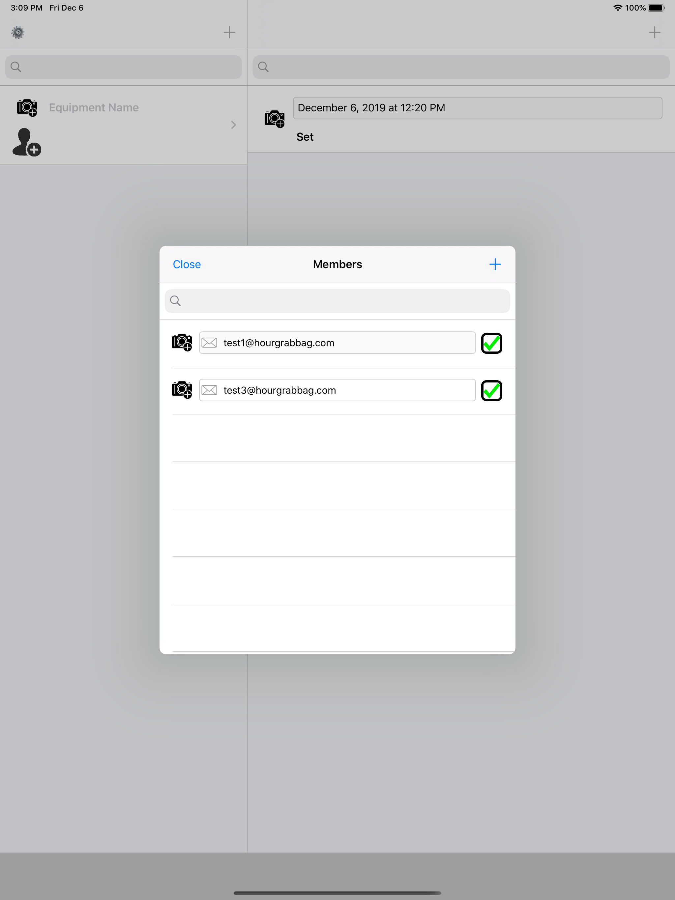Select the December 6, 2019 date field
The width and height of the screenshot is (675, 900).
click(478, 108)
